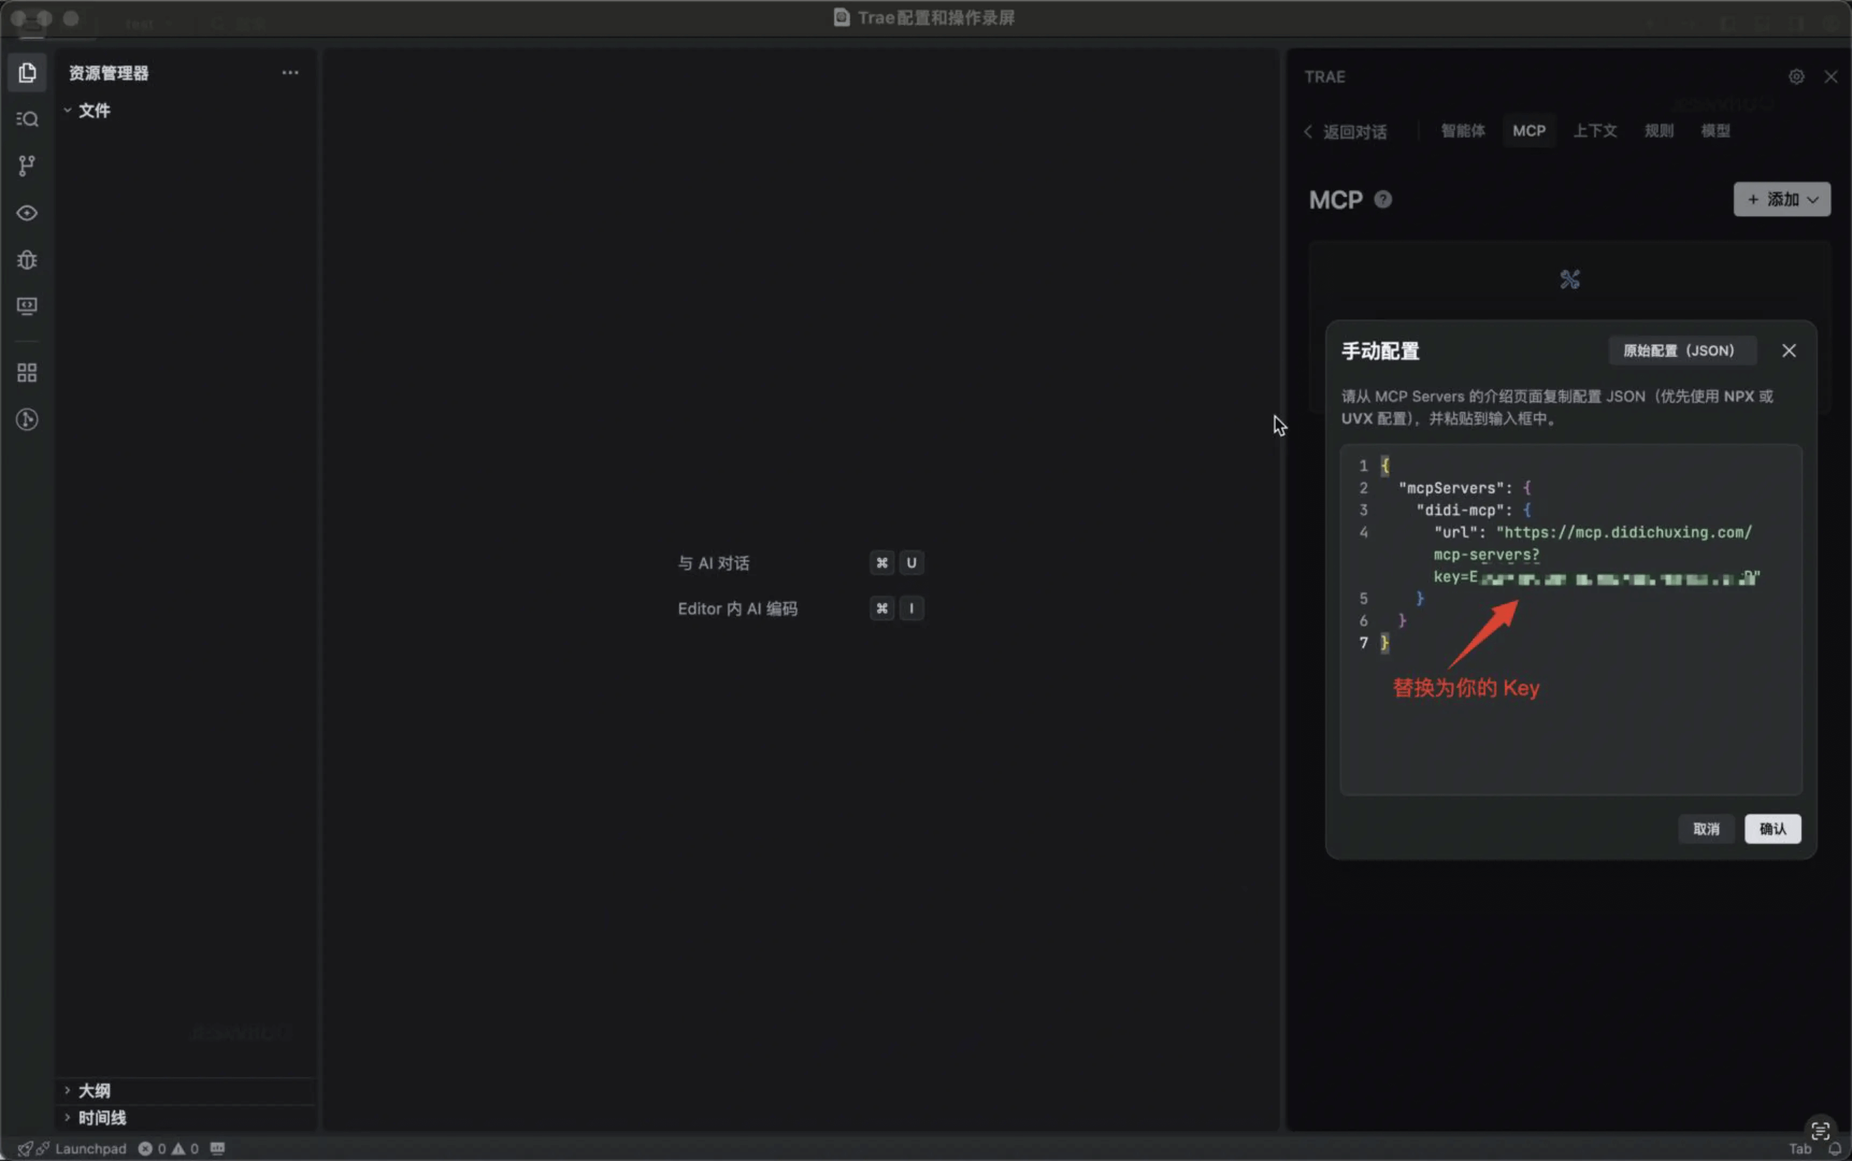
Task: Expand the 添加 dropdown button
Action: (x=1782, y=199)
